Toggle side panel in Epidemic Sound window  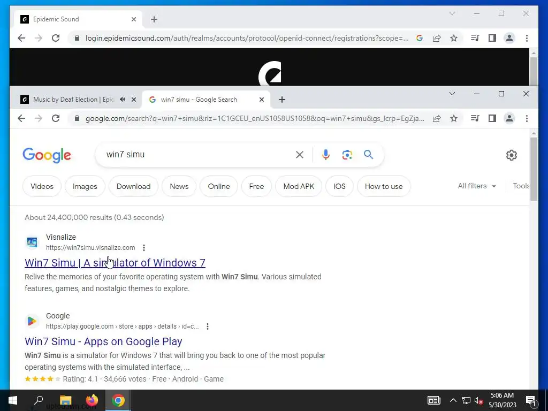tap(492, 38)
